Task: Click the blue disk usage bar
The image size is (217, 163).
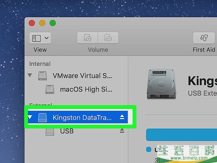Action: 182,135
